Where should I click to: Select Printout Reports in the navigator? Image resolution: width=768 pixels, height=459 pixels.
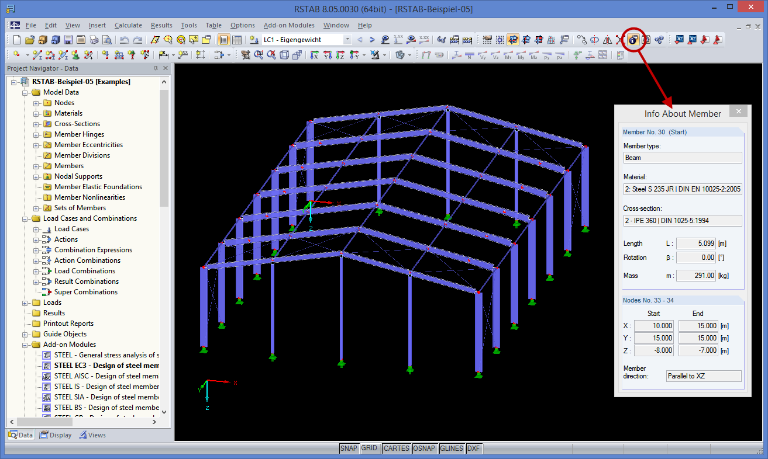pyautogui.click(x=68, y=324)
